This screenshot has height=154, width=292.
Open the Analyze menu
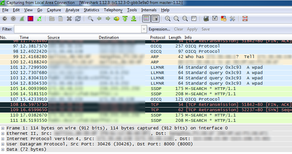pyautogui.click(x=73, y=10)
